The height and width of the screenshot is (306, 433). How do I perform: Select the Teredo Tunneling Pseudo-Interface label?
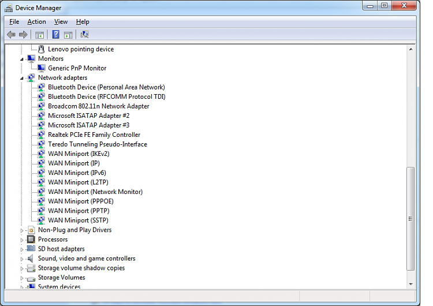click(98, 144)
